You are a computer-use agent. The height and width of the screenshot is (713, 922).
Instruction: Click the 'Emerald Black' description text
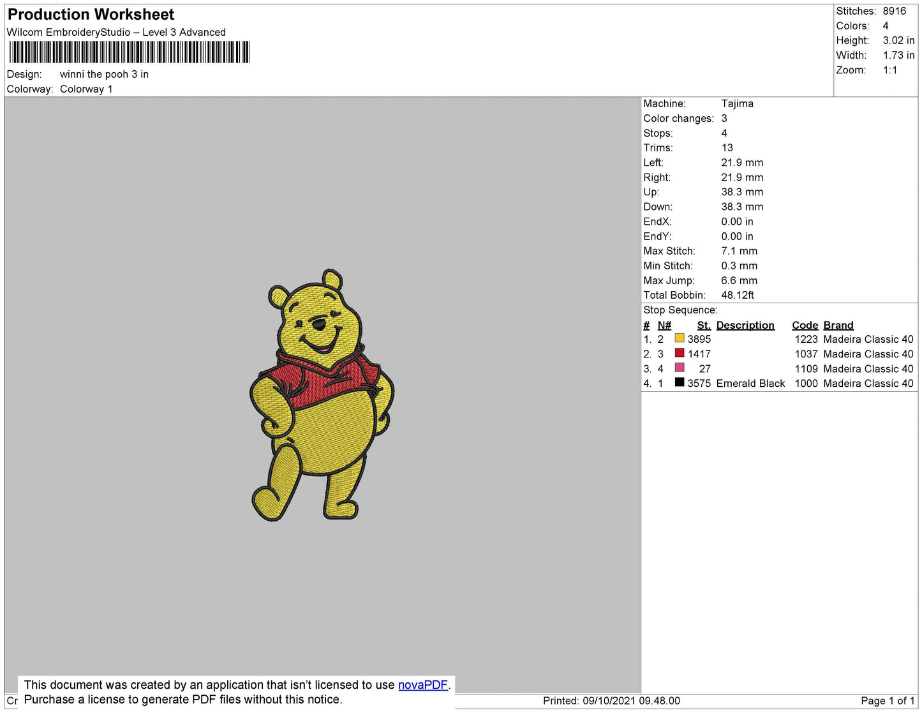pos(750,384)
